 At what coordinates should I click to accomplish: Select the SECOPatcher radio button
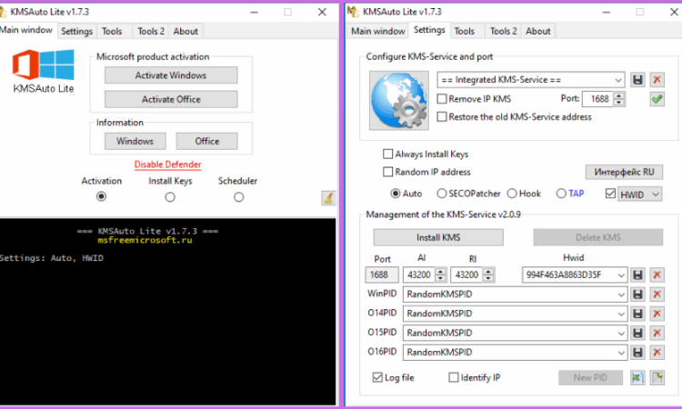[441, 194]
